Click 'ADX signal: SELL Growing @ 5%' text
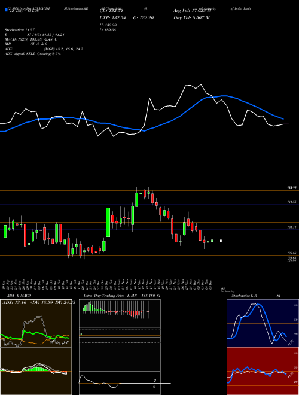299x395 pixels. [33, 54]
